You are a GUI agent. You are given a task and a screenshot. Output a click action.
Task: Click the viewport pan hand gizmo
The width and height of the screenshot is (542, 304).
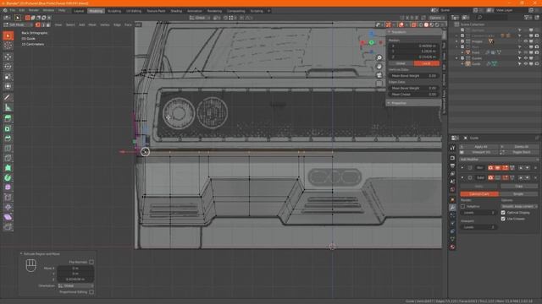click(379, 67)
